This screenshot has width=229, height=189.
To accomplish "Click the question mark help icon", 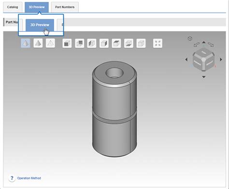I will [x=12, y=178].
